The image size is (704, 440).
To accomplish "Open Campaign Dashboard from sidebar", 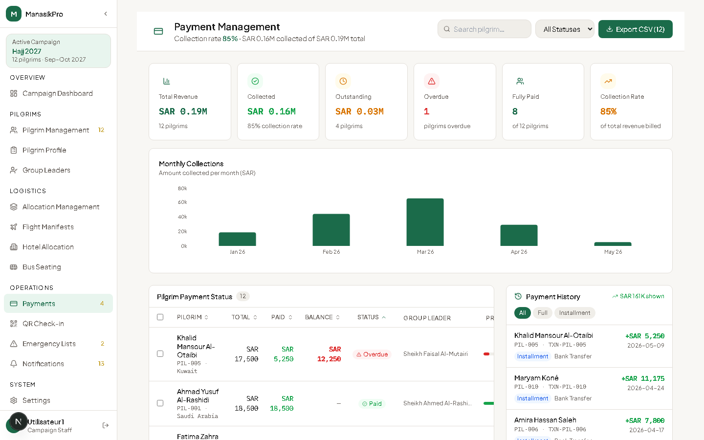I will click(58, 93).
